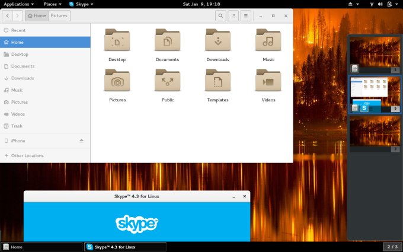Maximize the file manager window
The height and width of the screenshot is (252, 403).
tap(273, 15)
